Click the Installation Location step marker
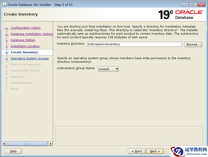This screenshot has width=208, height=157. [x=7, y=46]
